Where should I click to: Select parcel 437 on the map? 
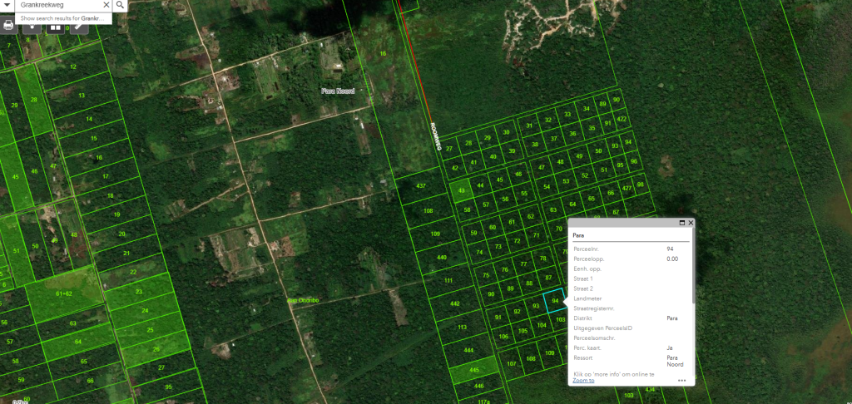(x=420, y=185)
